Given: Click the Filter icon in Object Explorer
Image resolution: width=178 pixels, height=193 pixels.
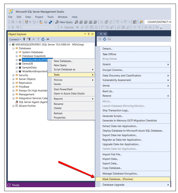Looking at the screenshot, I should click(x=38, y=39).
